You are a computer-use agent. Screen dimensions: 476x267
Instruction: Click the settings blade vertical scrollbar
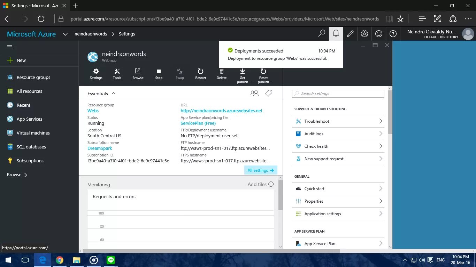[390, 112]
